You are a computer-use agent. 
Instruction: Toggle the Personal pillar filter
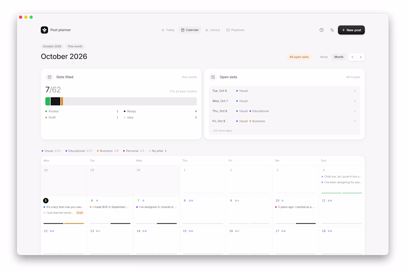[133, 151]
